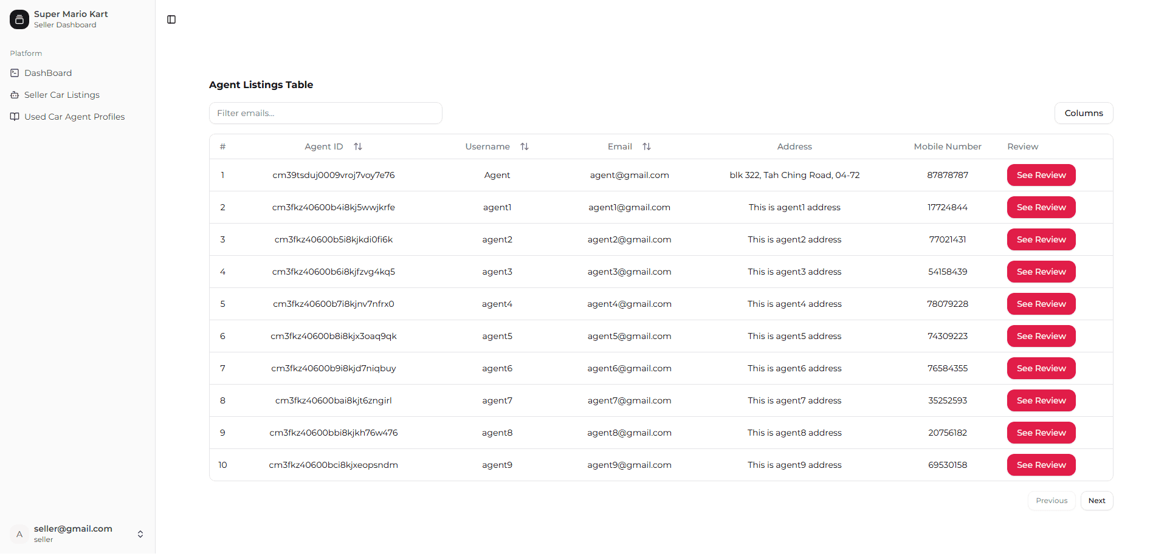This screenshot has width=1167, height=559.
Task: Go to Used Car Agent Profiles
Action: [x=74, y=117]
